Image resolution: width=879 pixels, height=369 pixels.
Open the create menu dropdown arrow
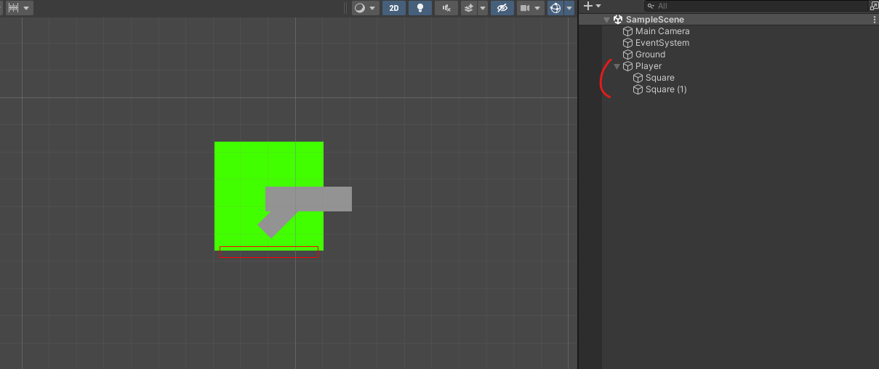point(598,6)
